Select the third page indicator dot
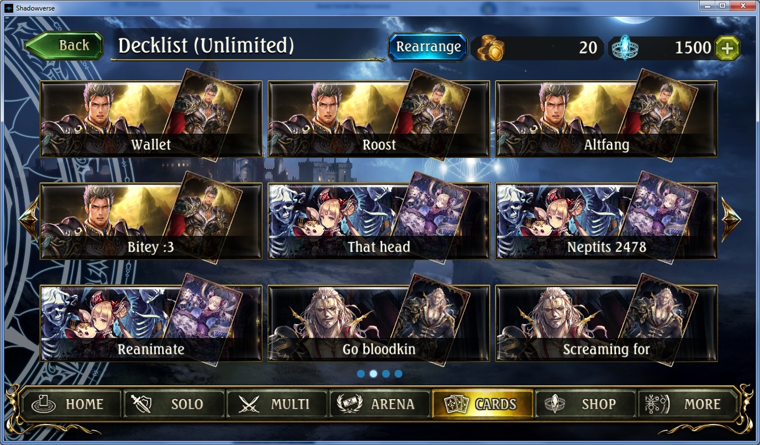 386,374
